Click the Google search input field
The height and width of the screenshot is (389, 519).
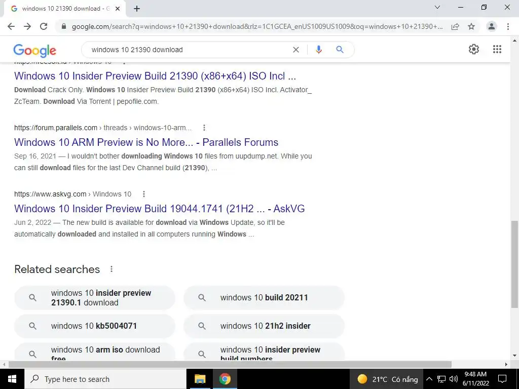(189, 50)
